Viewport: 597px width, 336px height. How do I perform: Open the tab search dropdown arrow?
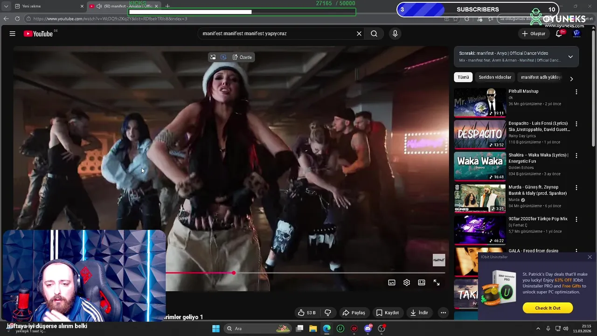click(x=6, y=6)
